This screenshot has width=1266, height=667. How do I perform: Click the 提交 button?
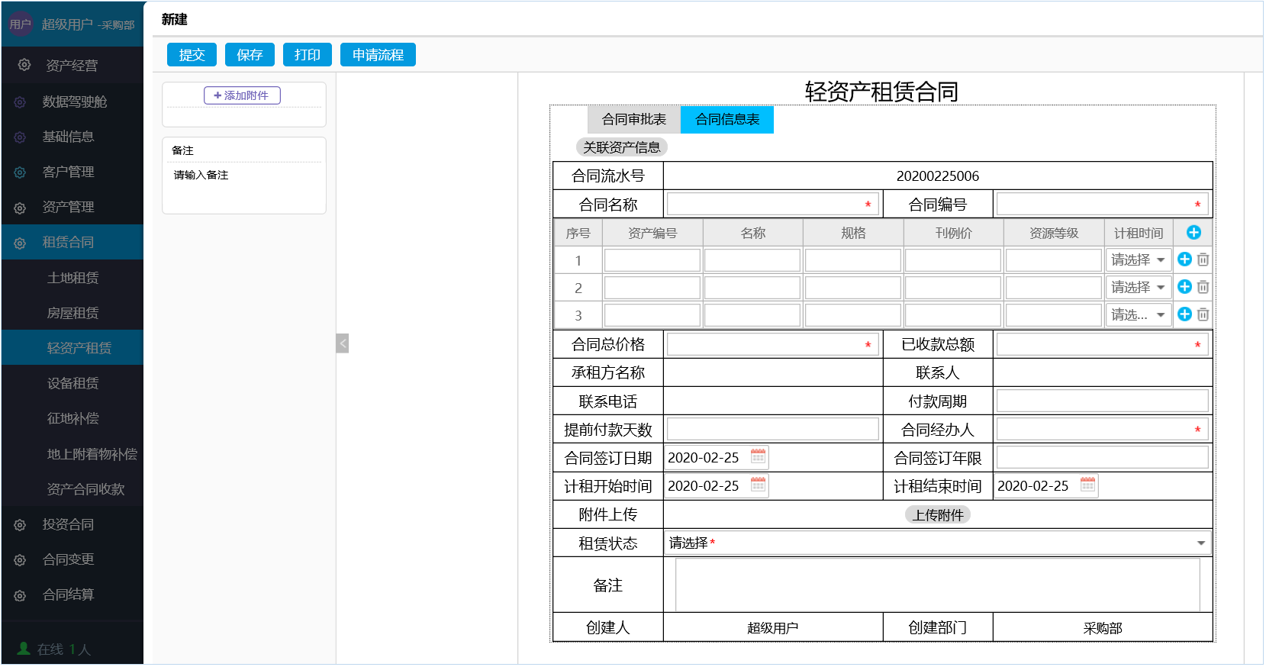pos(192,55)
